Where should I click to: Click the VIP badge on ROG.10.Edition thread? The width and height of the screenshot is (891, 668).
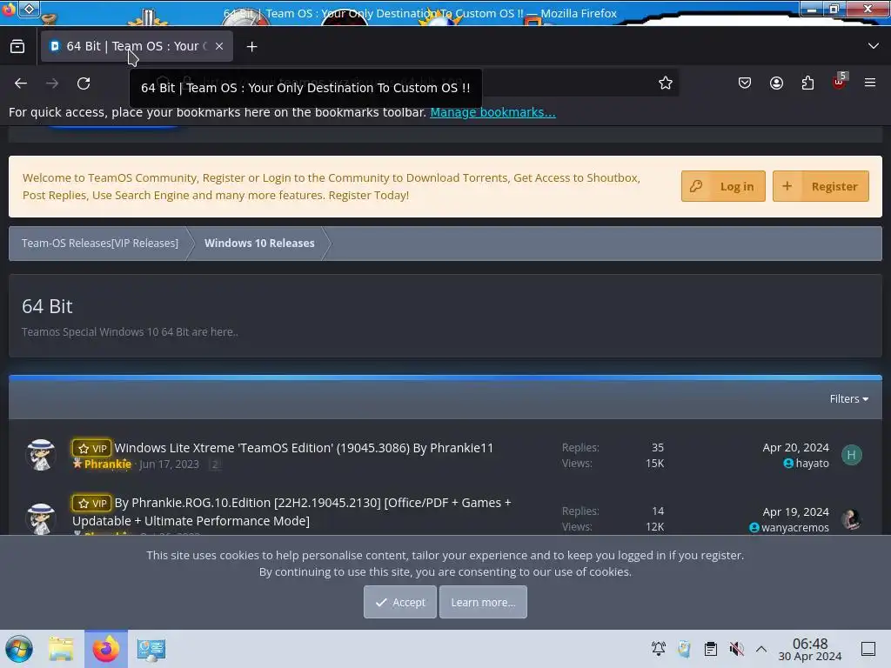pos(91,504)
